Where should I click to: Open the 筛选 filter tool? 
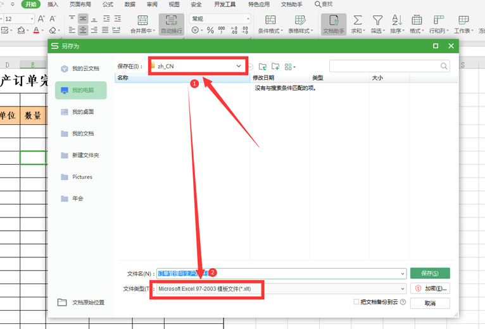coord(377,24)
